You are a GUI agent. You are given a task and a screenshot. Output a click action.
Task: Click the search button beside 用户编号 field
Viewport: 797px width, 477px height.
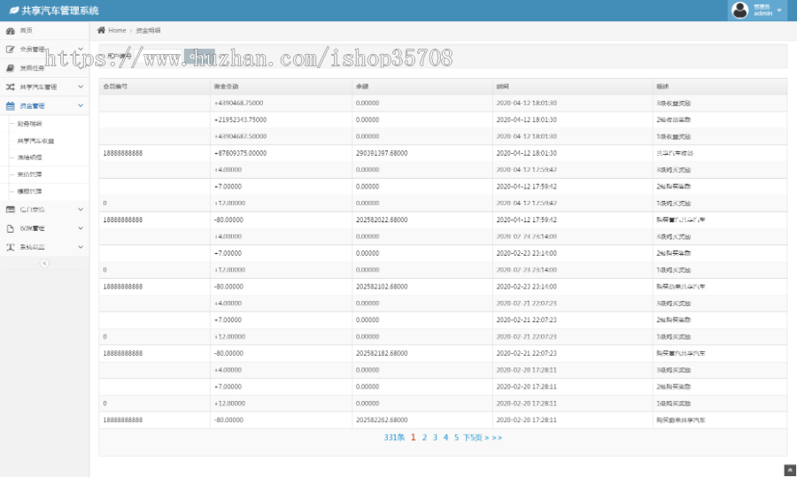199,56
